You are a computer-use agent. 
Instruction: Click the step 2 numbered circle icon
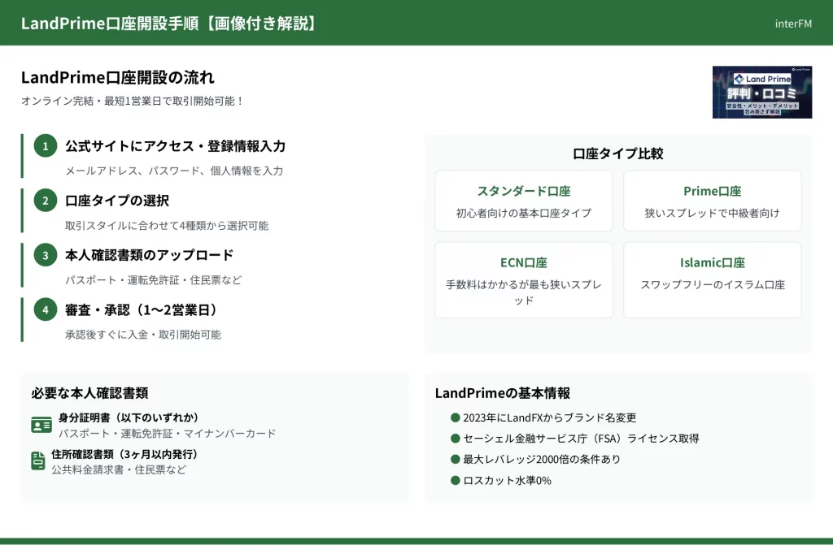coord(46,201)
